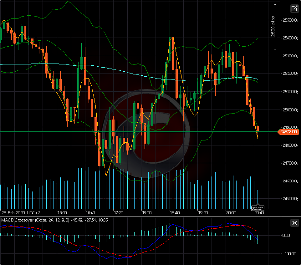Screen dimensions: 301x265
Task: Click the 25100.0 price axis label
Action: pos(290,92)
